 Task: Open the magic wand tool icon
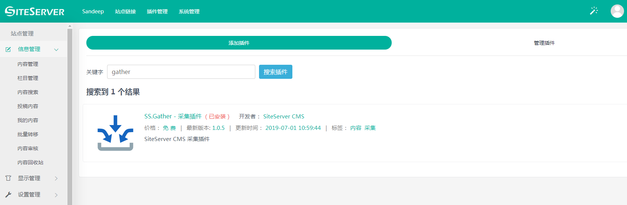click(594, 11)
